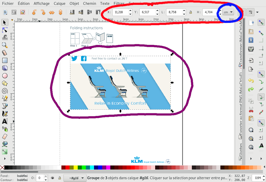Select the Eraser tool
The height and width of the screenshot is (182, 266).
point(5,136)
